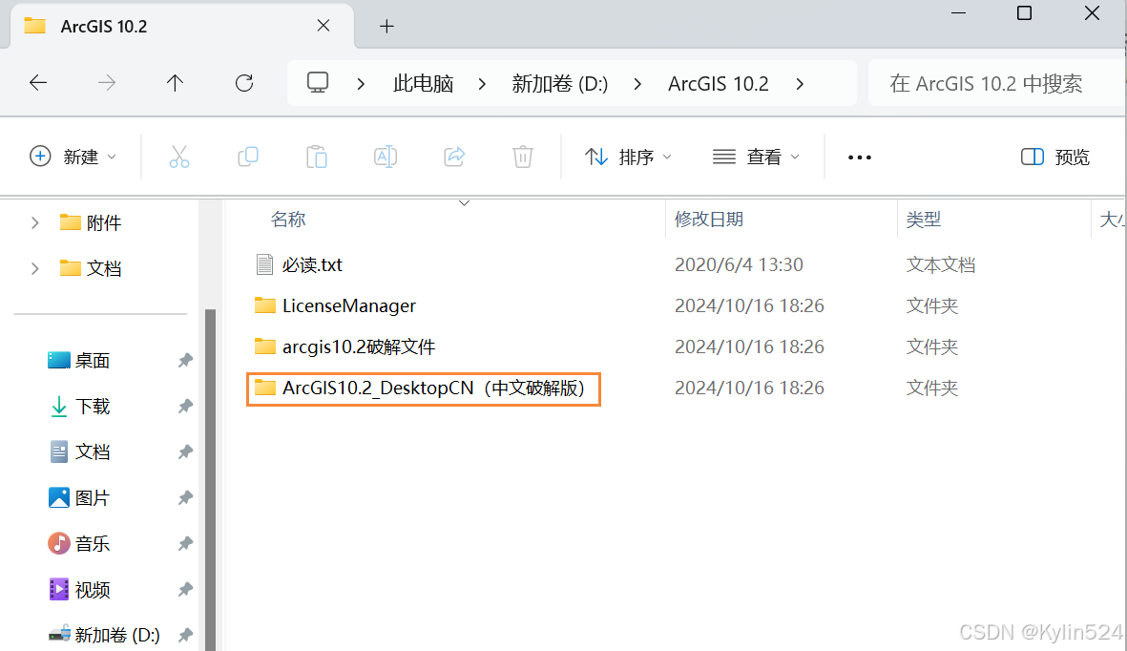Sort by 名称 column header
This screenshot has height=651, width=1127.
click(288, 220)
